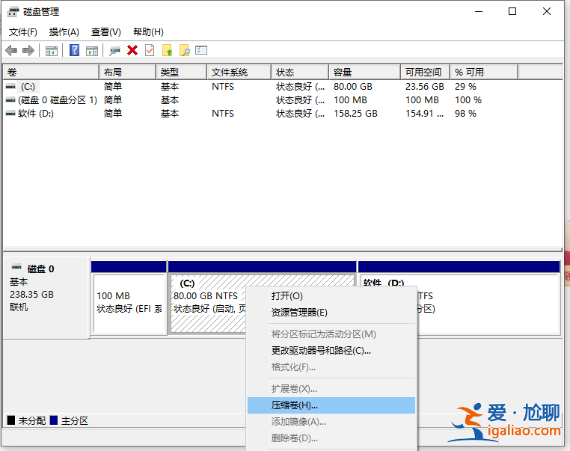Sort by the 状态 column header
The width and height of the screenshot is (570, 451).
point(300,73)
